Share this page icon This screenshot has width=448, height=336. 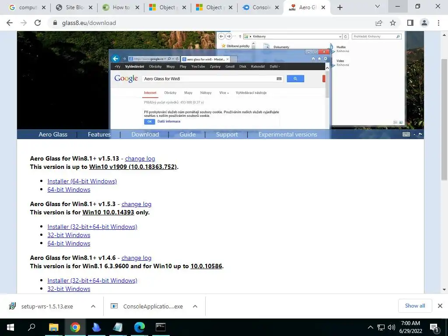pyautogui.click(x=379, y=23)
